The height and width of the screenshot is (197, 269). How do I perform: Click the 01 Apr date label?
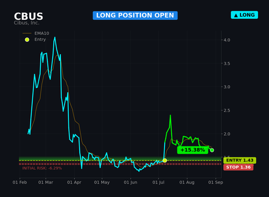click(74, 183)
